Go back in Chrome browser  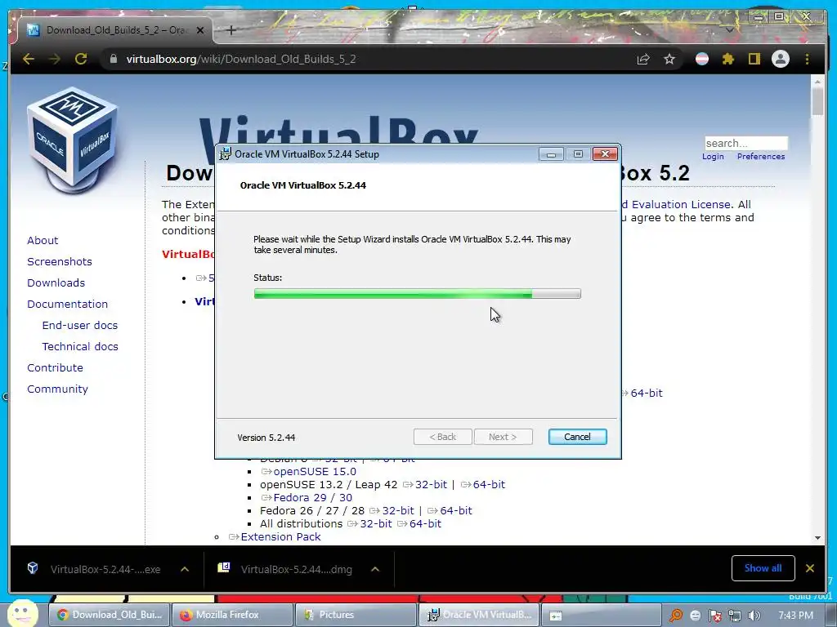click(x=29, y=59)
